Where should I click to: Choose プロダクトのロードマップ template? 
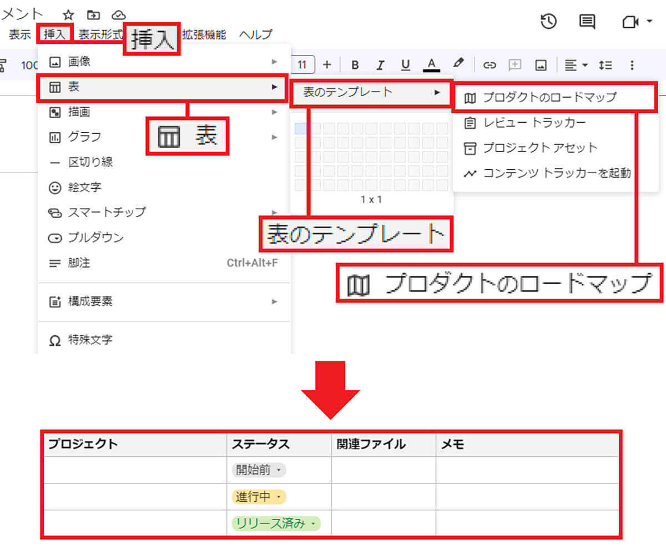coord(555,98)
